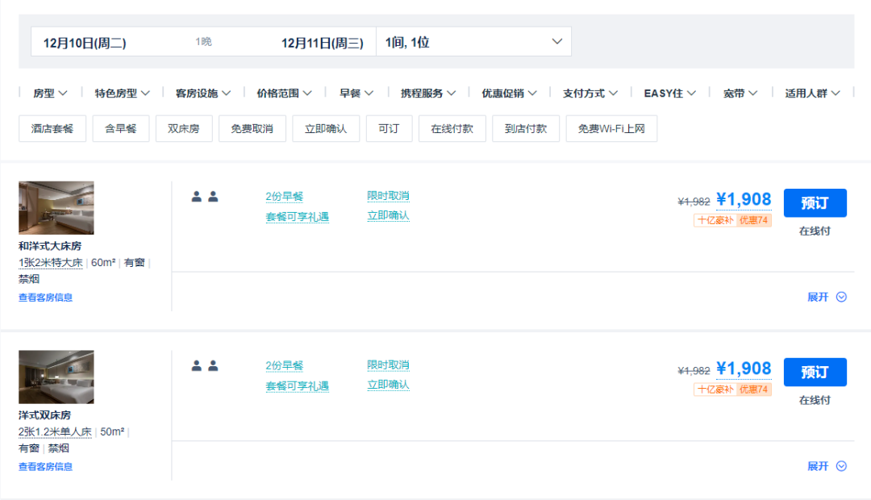The height and width of the screenshot is (500, 871).
Task: Toggle the 含早餐 quick filter
Action: [120, 128]
